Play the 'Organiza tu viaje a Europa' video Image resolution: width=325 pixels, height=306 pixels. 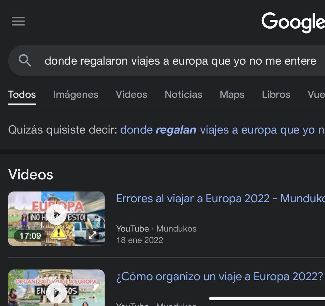[x=56, y=292]
